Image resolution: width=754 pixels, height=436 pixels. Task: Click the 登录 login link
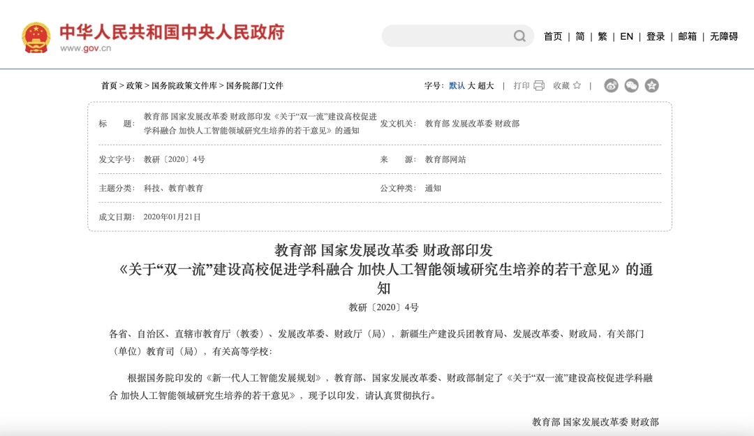pos(656,36)
